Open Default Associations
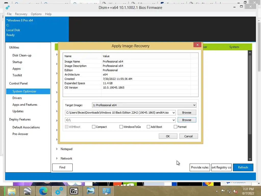Viewport: 261px width, 196px height. tap(26, 127)
